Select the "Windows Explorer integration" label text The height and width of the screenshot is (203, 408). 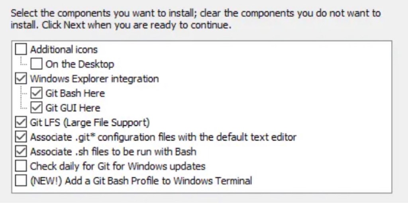(94, 79)
